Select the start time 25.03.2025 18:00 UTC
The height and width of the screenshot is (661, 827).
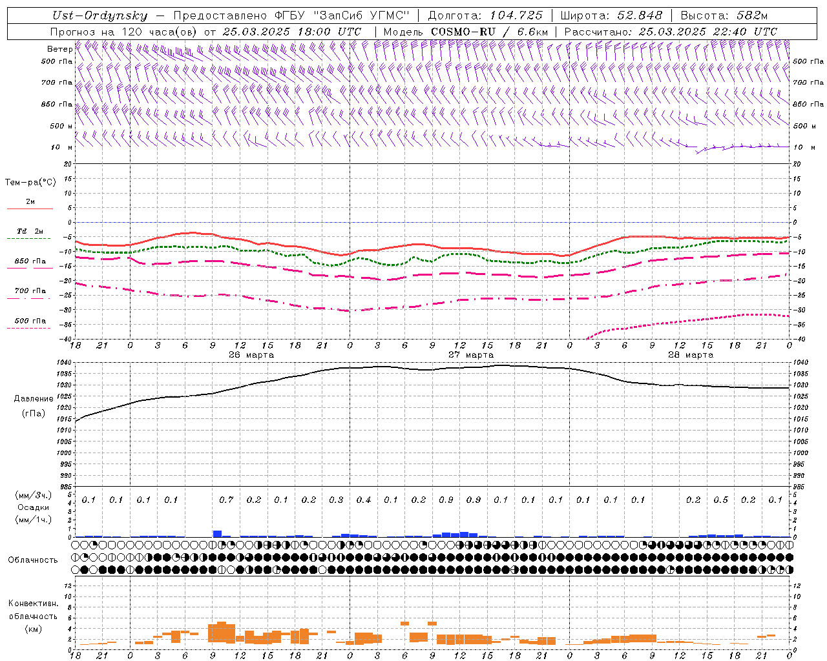pos(291,32)
